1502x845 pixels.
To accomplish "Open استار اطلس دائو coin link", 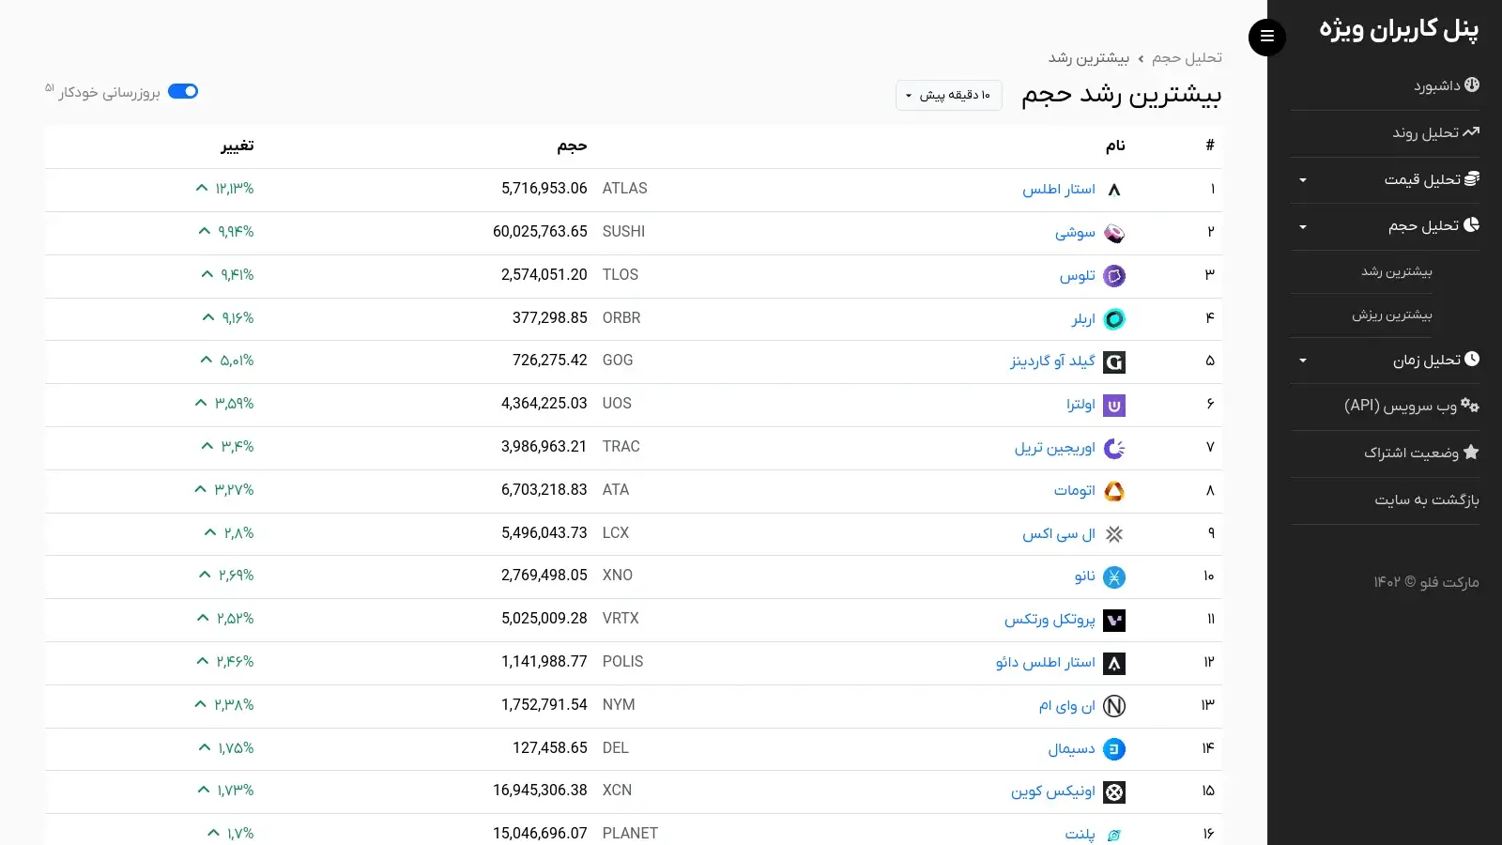I will [1046, 662].
